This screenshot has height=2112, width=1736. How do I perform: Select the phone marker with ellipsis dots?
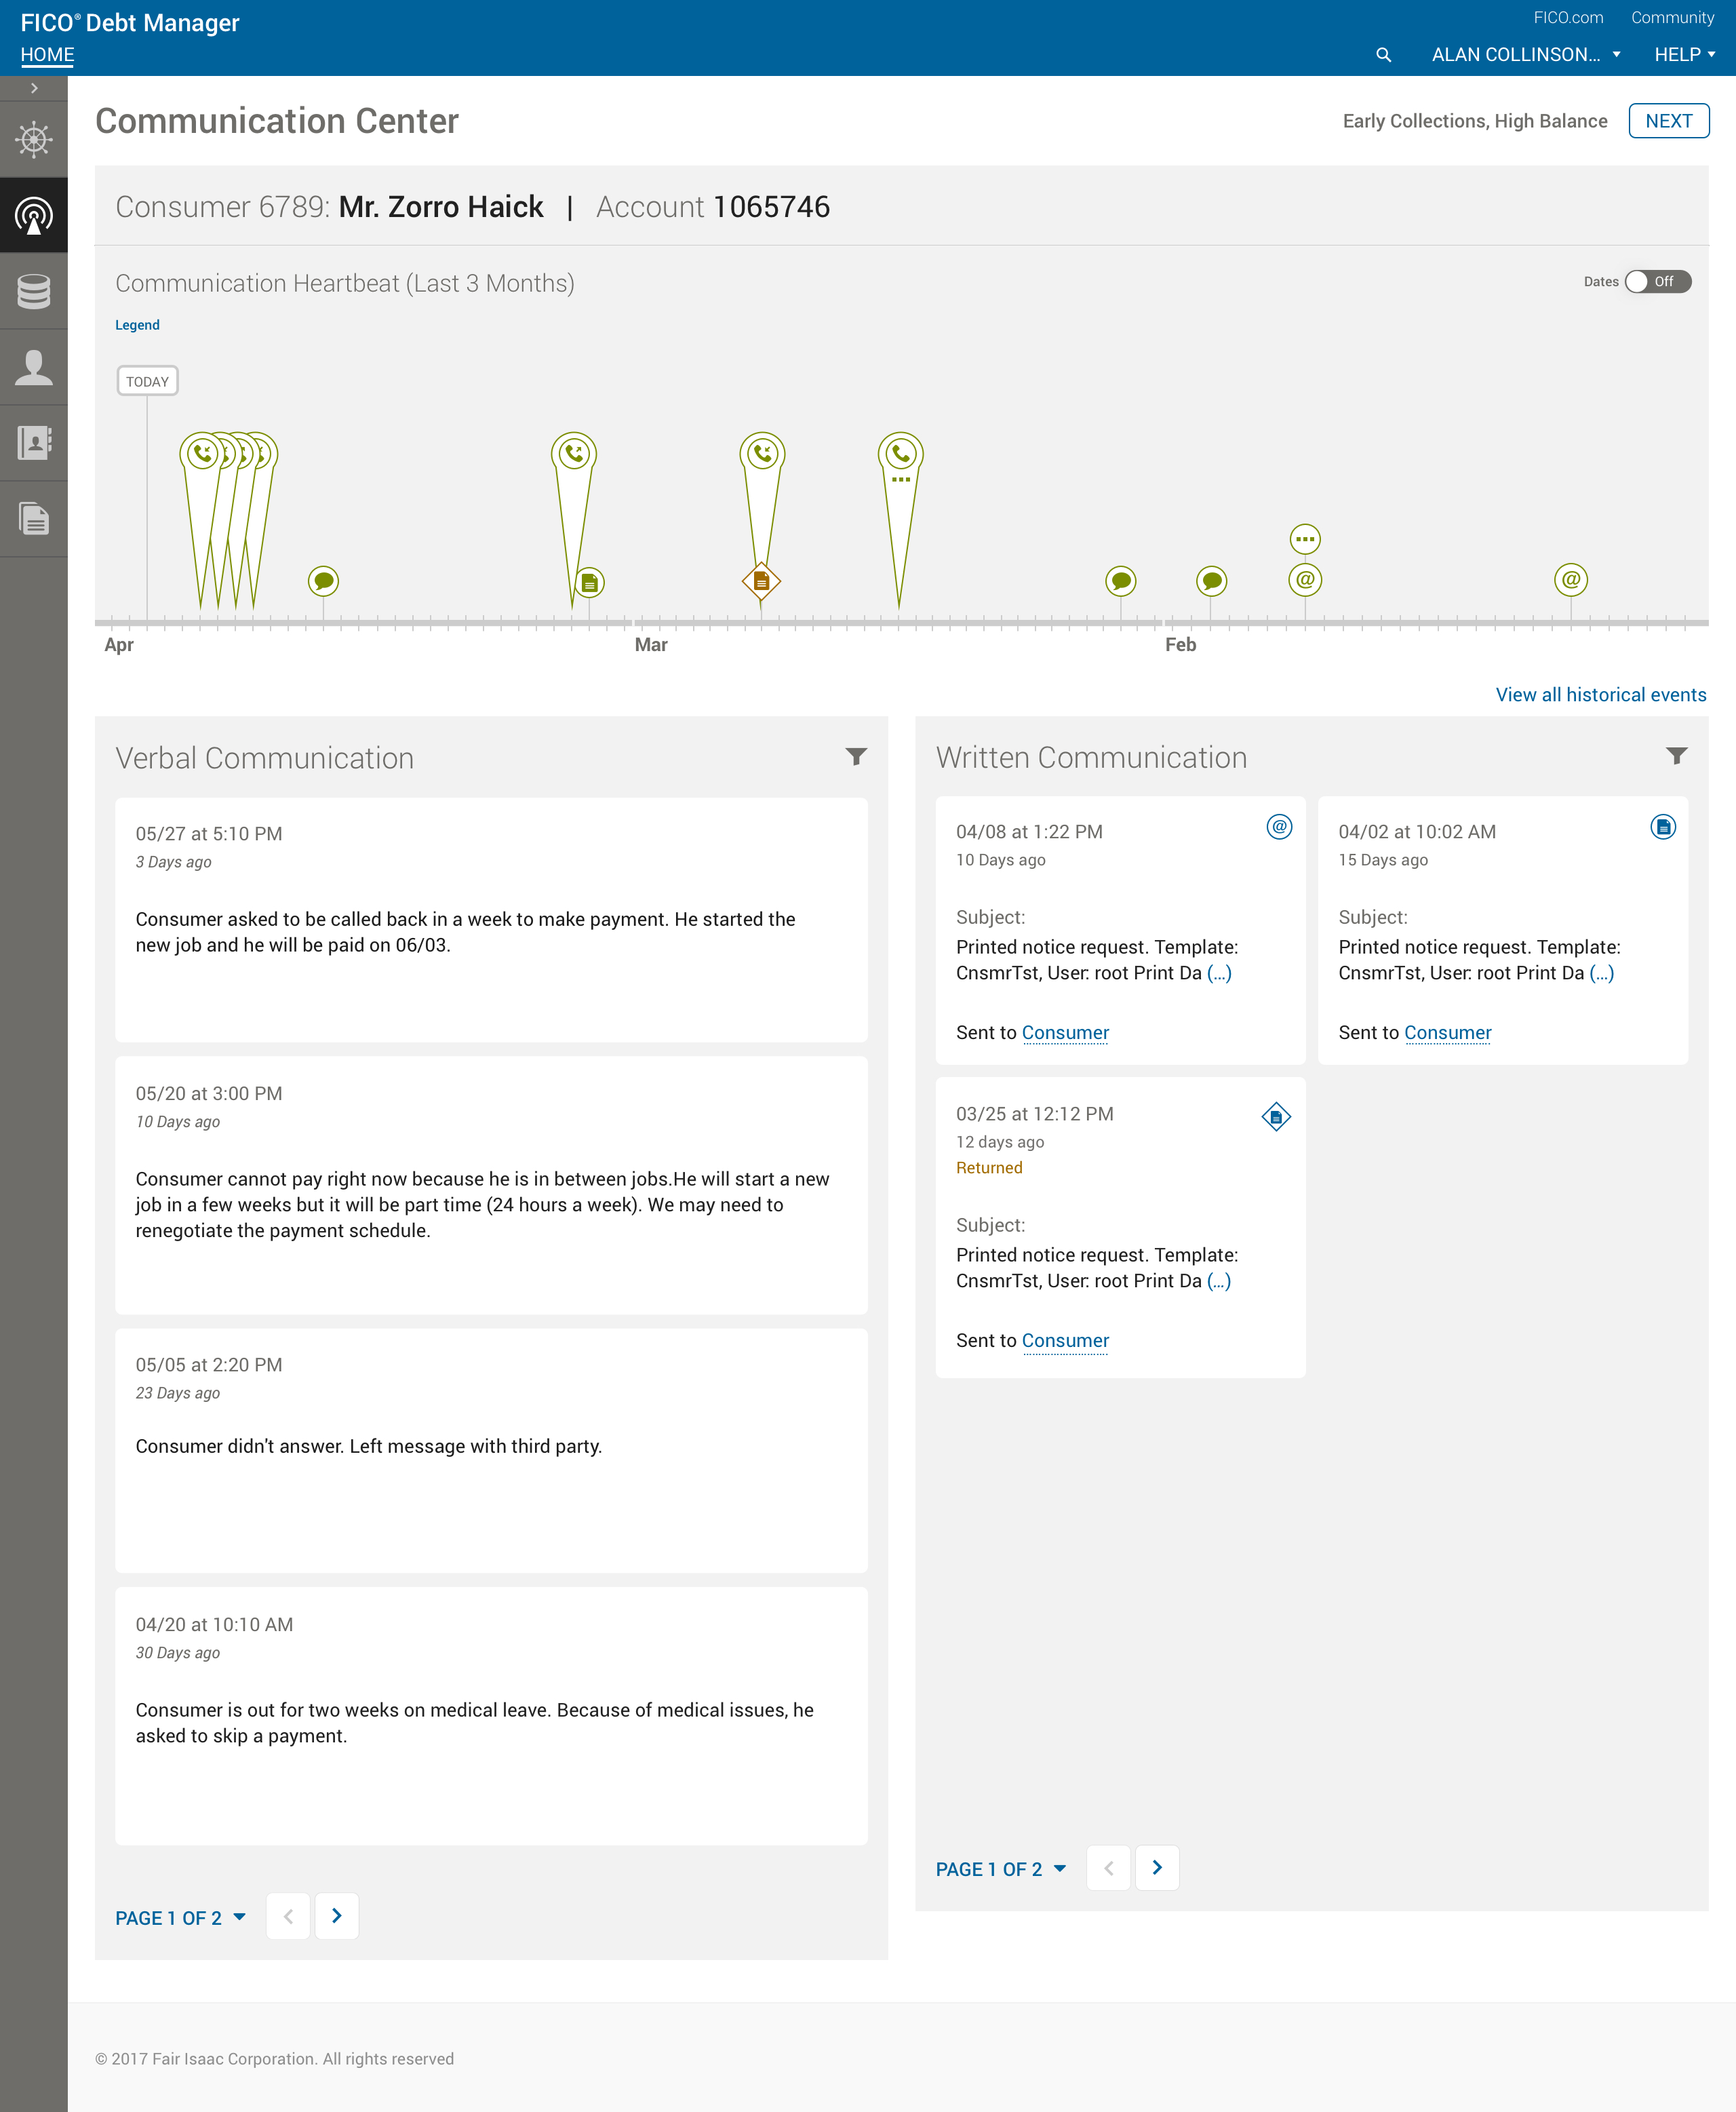(900, 453)
